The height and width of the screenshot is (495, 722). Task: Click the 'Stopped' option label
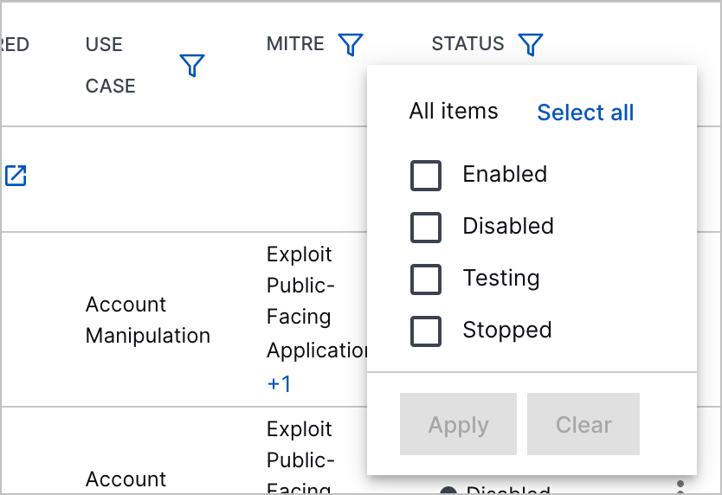tap(507, 331)
